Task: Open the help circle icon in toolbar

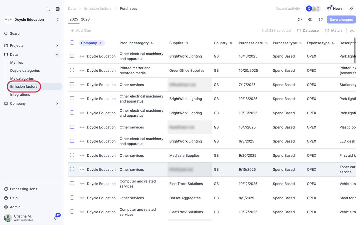Action: [300, 19]
